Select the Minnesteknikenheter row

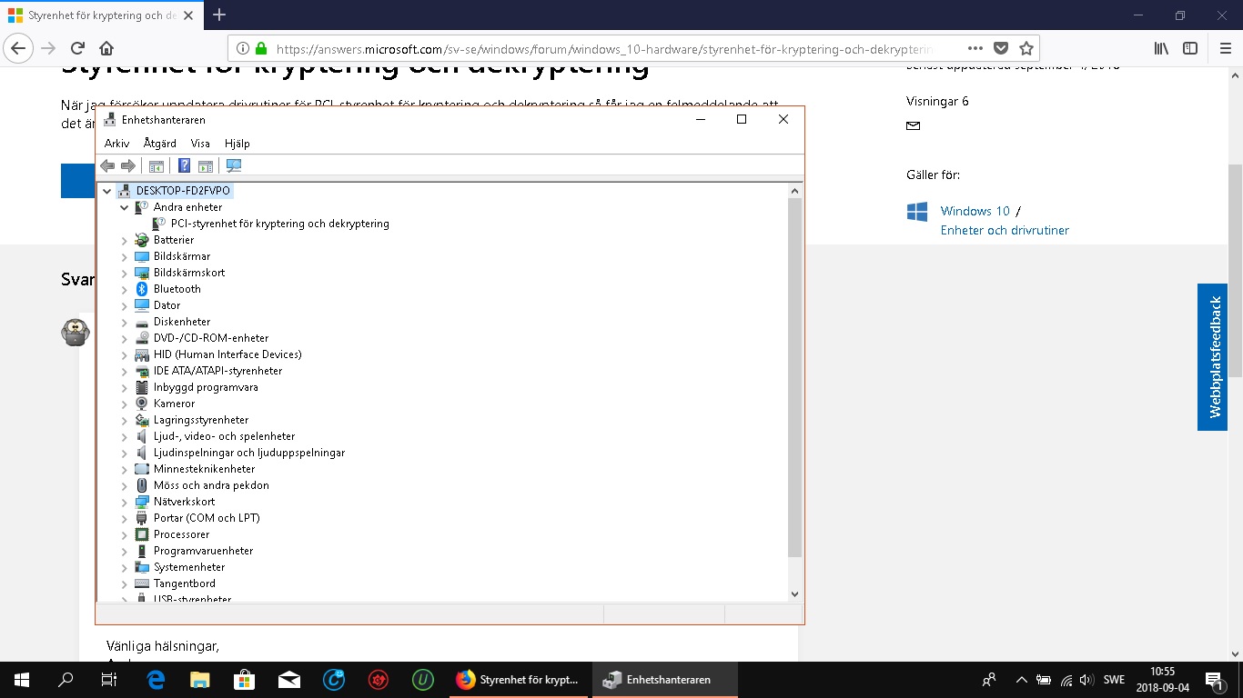coord(204,469)
